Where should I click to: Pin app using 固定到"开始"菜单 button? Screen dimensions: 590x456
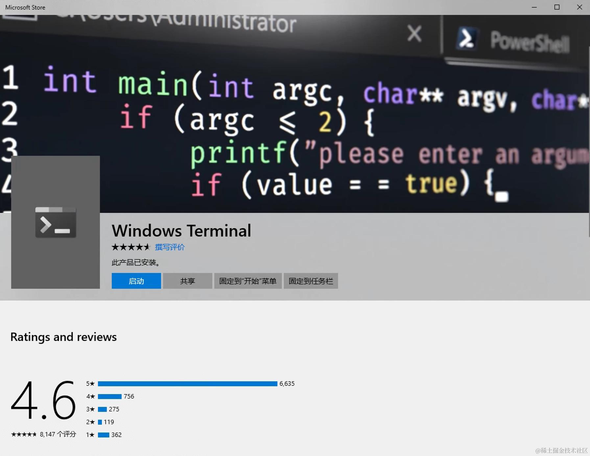pos(248,281)
